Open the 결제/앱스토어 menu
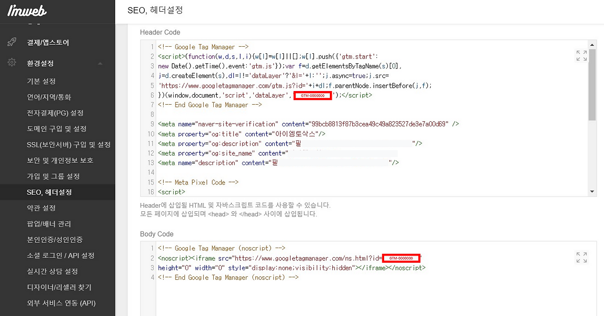Viewport: 604px width, 316px height. [x=48, y=42]
